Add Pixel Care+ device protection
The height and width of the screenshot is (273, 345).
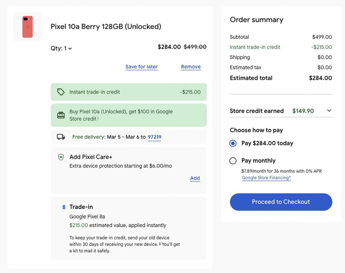coord(195,178)
